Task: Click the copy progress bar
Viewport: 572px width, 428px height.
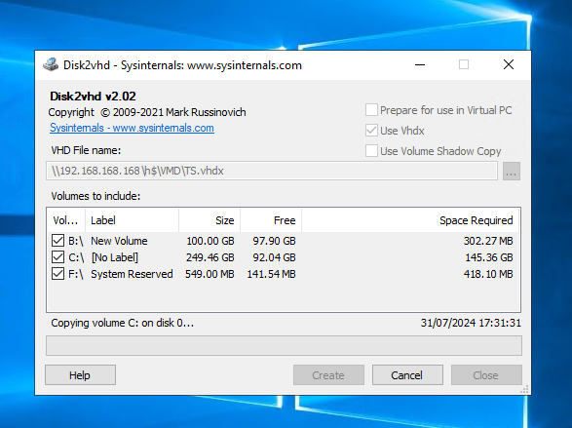Action: click(284, 345)
